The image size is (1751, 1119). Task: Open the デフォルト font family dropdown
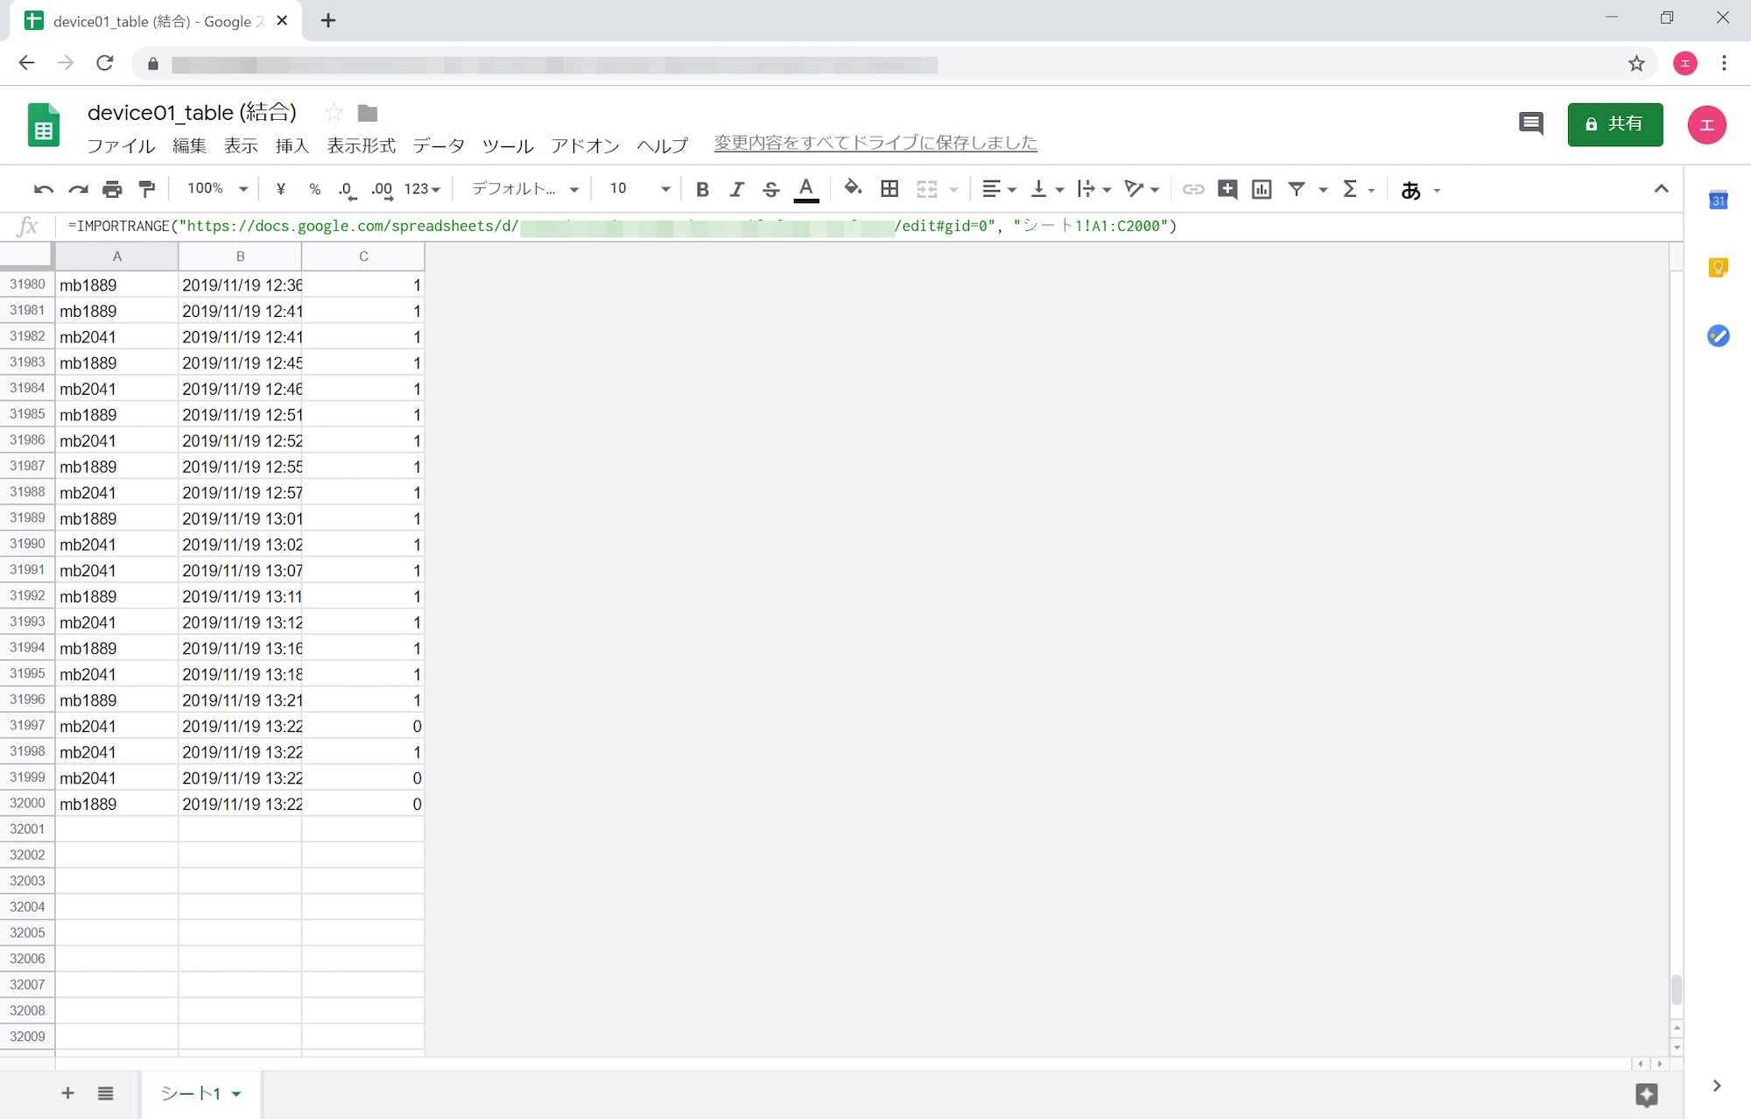tap(525, 189)
